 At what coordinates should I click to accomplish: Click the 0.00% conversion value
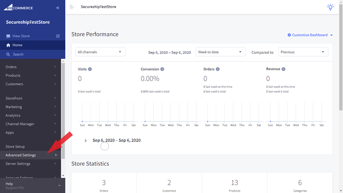click(x=150, y=79)
